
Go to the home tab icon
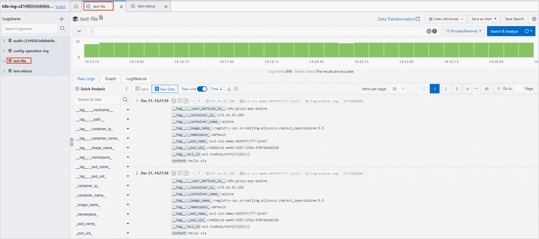click(76, 6)
